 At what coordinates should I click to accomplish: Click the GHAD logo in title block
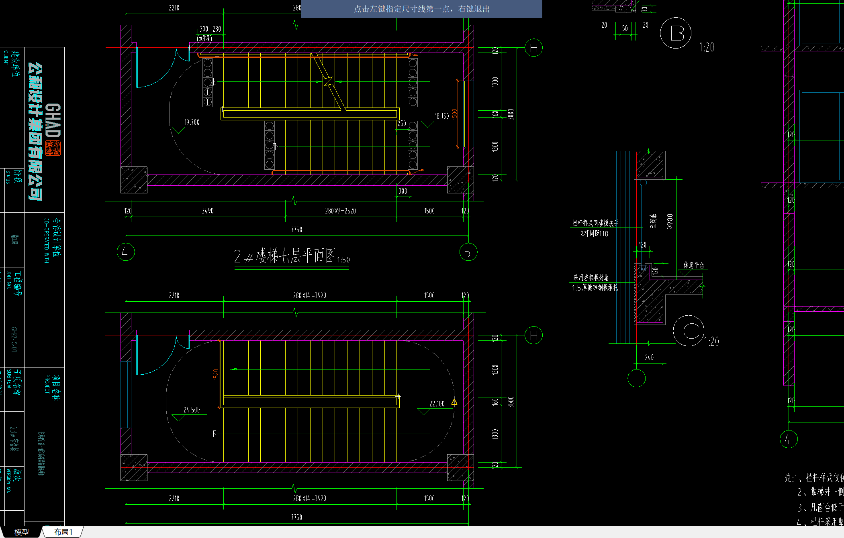pos(53,120)
